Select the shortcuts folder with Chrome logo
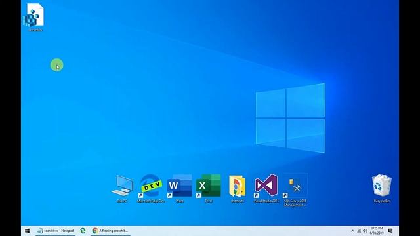Image resolution: width=420 pixels, height=236 pixels. click(x=238, y=189)
